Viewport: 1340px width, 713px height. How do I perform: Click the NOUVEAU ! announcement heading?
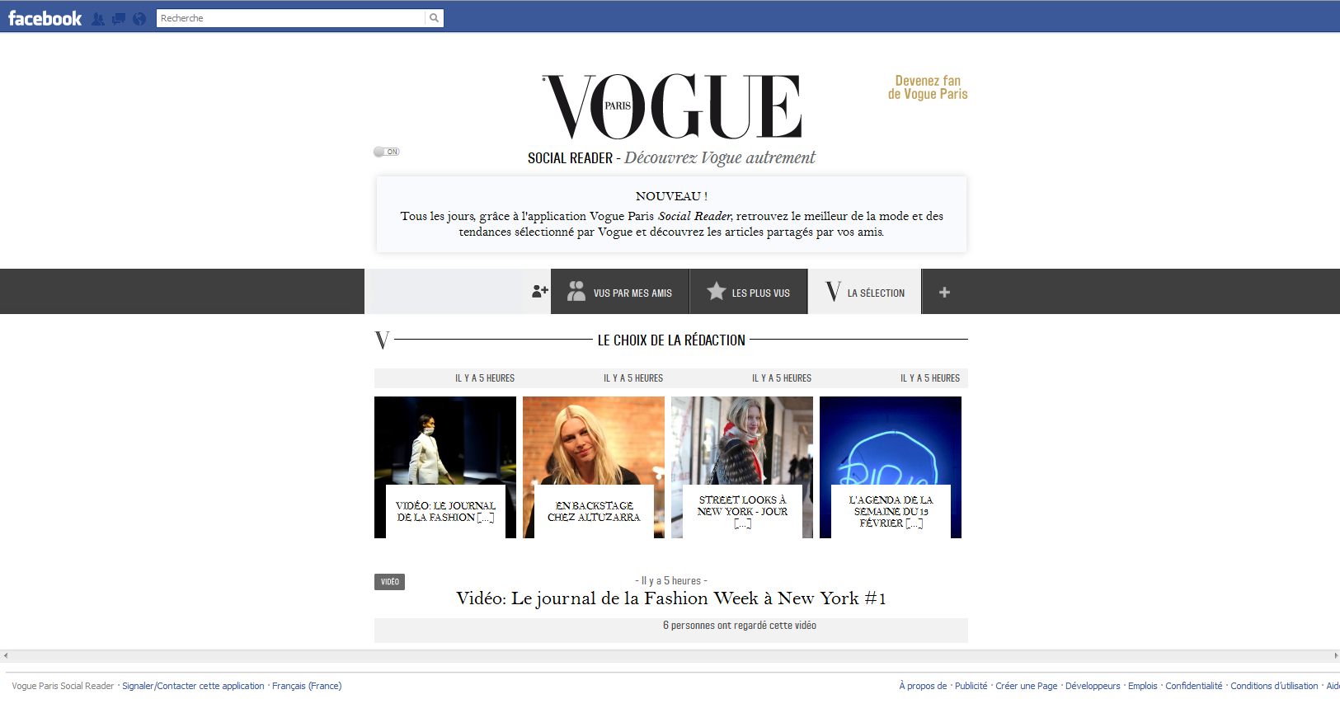pyautogui.click(x=671, y=196)
